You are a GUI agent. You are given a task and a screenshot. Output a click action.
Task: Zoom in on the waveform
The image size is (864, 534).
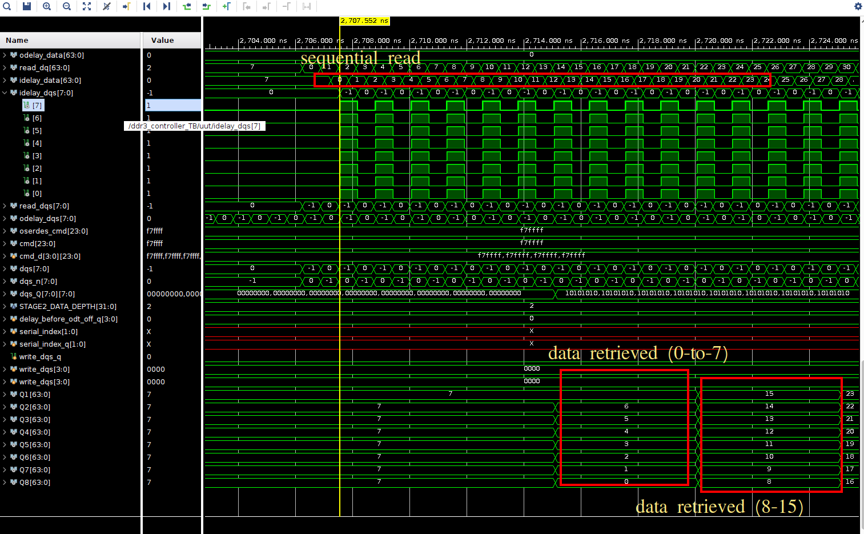point(47,6)
